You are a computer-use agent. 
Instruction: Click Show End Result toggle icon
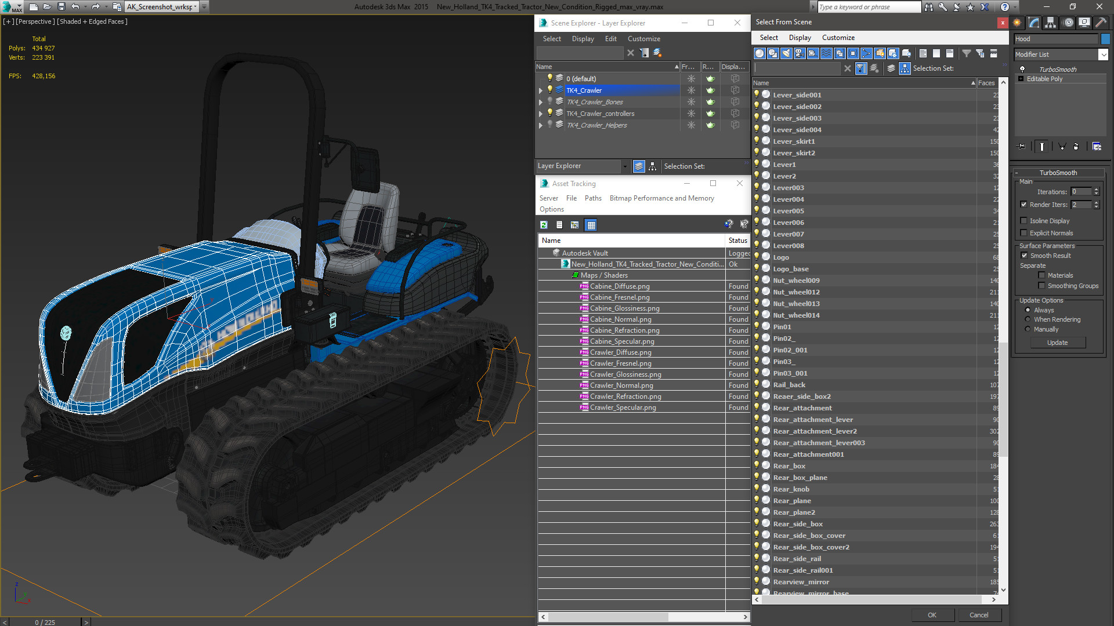point(1042,147)
